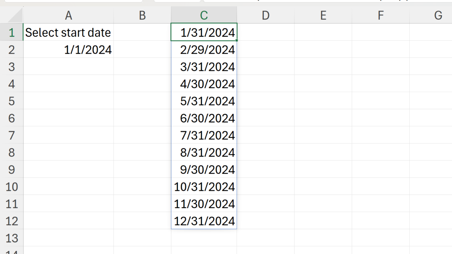Click the 12/31/2024 date cell

click(204, 221)
